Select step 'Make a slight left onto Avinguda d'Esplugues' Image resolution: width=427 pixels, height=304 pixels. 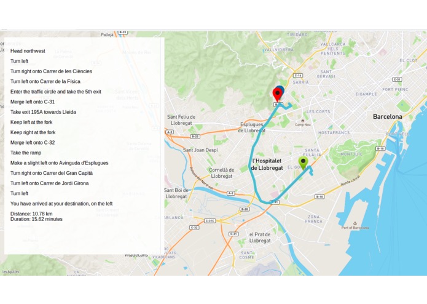point(60,163)
